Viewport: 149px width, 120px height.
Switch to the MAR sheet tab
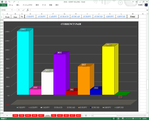28,115
